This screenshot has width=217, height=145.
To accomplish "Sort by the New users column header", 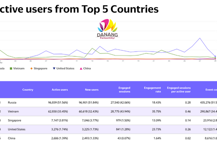I will pos(92,90).
